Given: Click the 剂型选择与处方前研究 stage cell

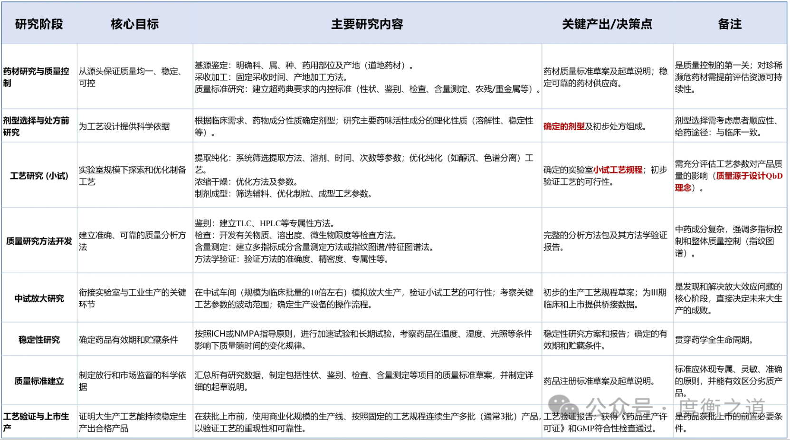Looking at the screenshot, I should coord(36,126).
